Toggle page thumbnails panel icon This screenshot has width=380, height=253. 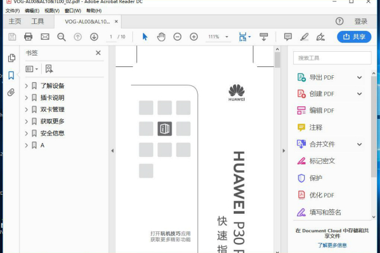click(11, 58)
